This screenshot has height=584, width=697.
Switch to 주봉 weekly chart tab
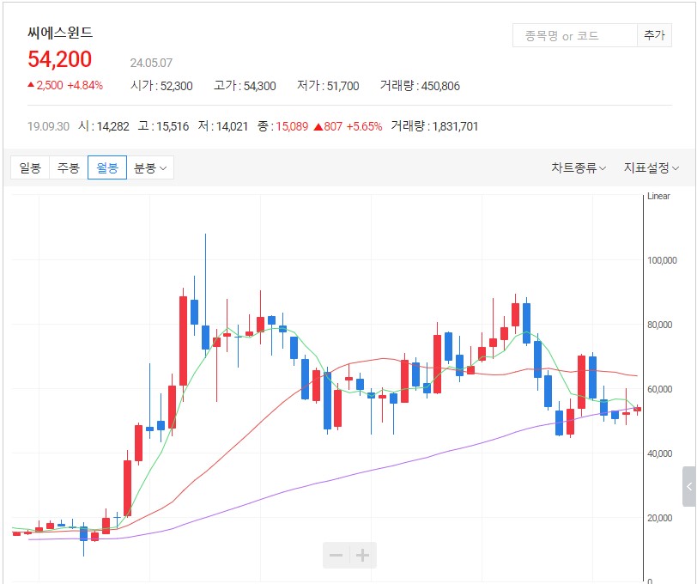[69, 168]
